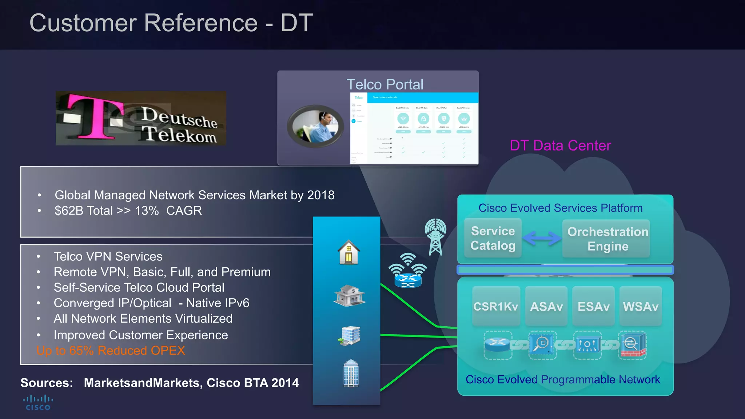Viewport: 745px width, 419px height.
Task: Click the call-center agent oval photo
Action: point(315,127)
